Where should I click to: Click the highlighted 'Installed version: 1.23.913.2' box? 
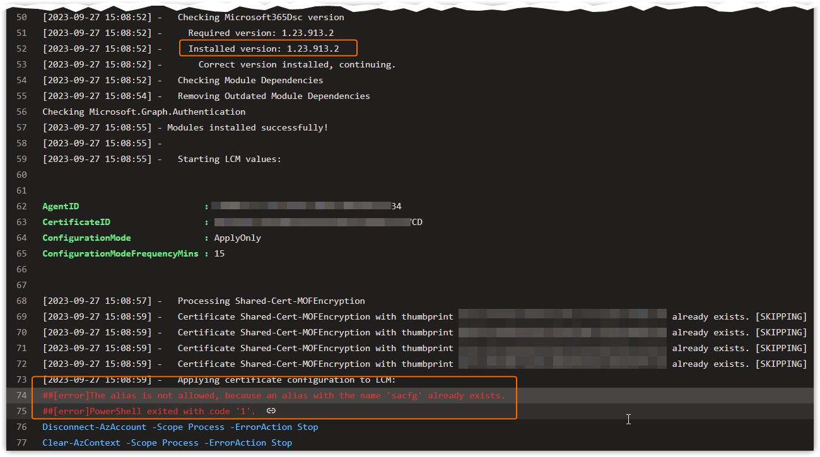pyautogui.click(x=267, y=48)
